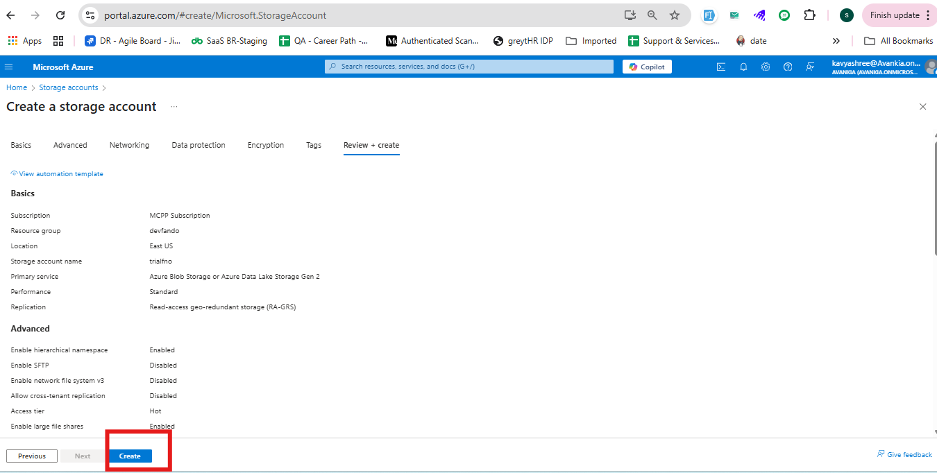
Task: Open the ellipsis menu beside page title
Action: (x=174, y=107)
